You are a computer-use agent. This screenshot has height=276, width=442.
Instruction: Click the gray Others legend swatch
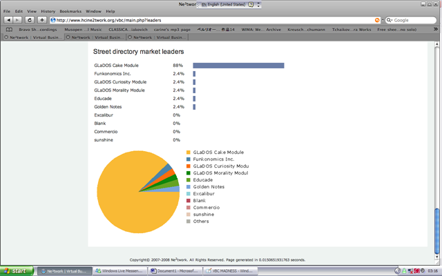tap(189, 221)
